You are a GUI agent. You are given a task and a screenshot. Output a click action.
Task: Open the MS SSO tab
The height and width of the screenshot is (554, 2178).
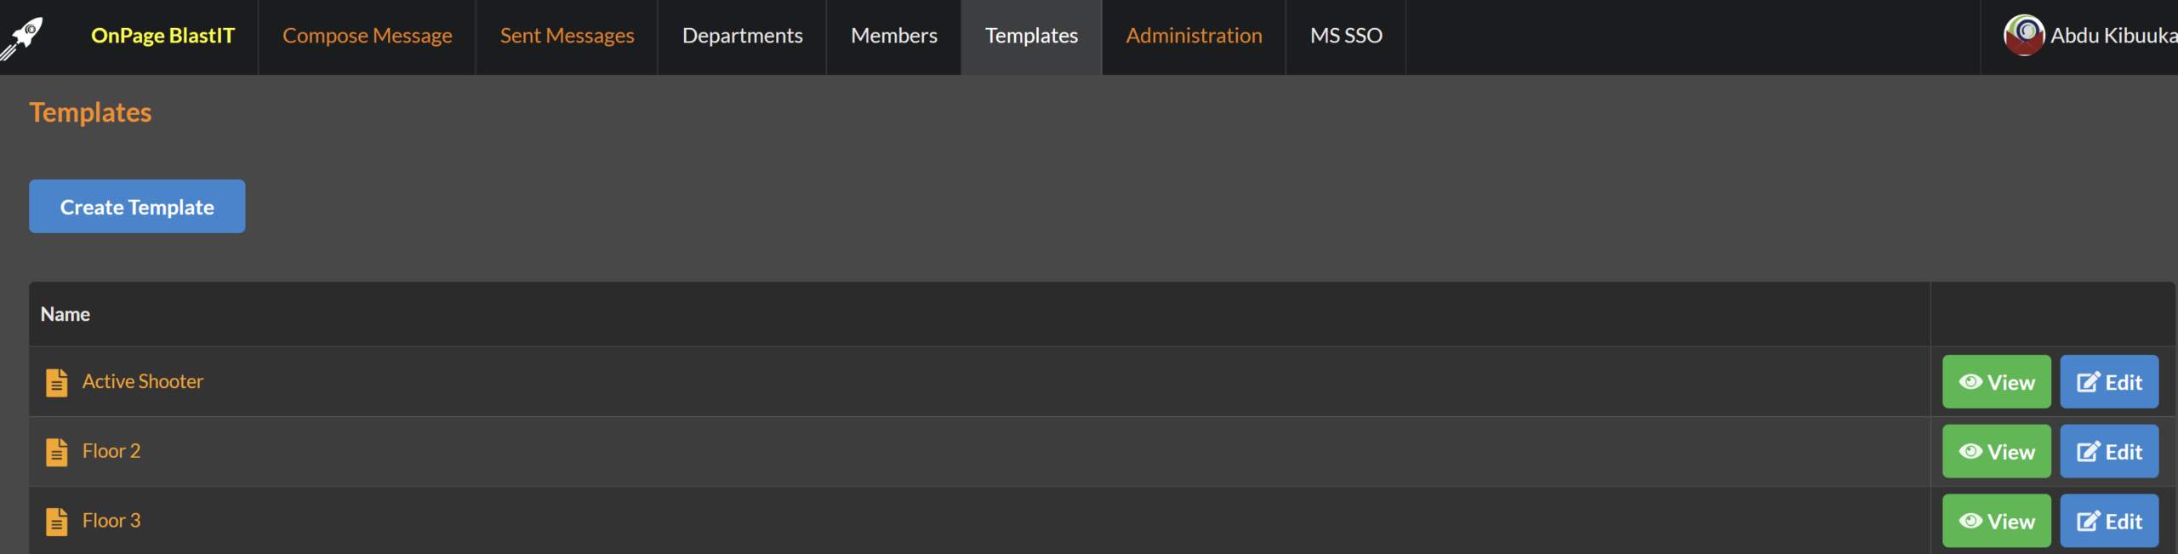pyautogui.click(x=1346, y=36)
